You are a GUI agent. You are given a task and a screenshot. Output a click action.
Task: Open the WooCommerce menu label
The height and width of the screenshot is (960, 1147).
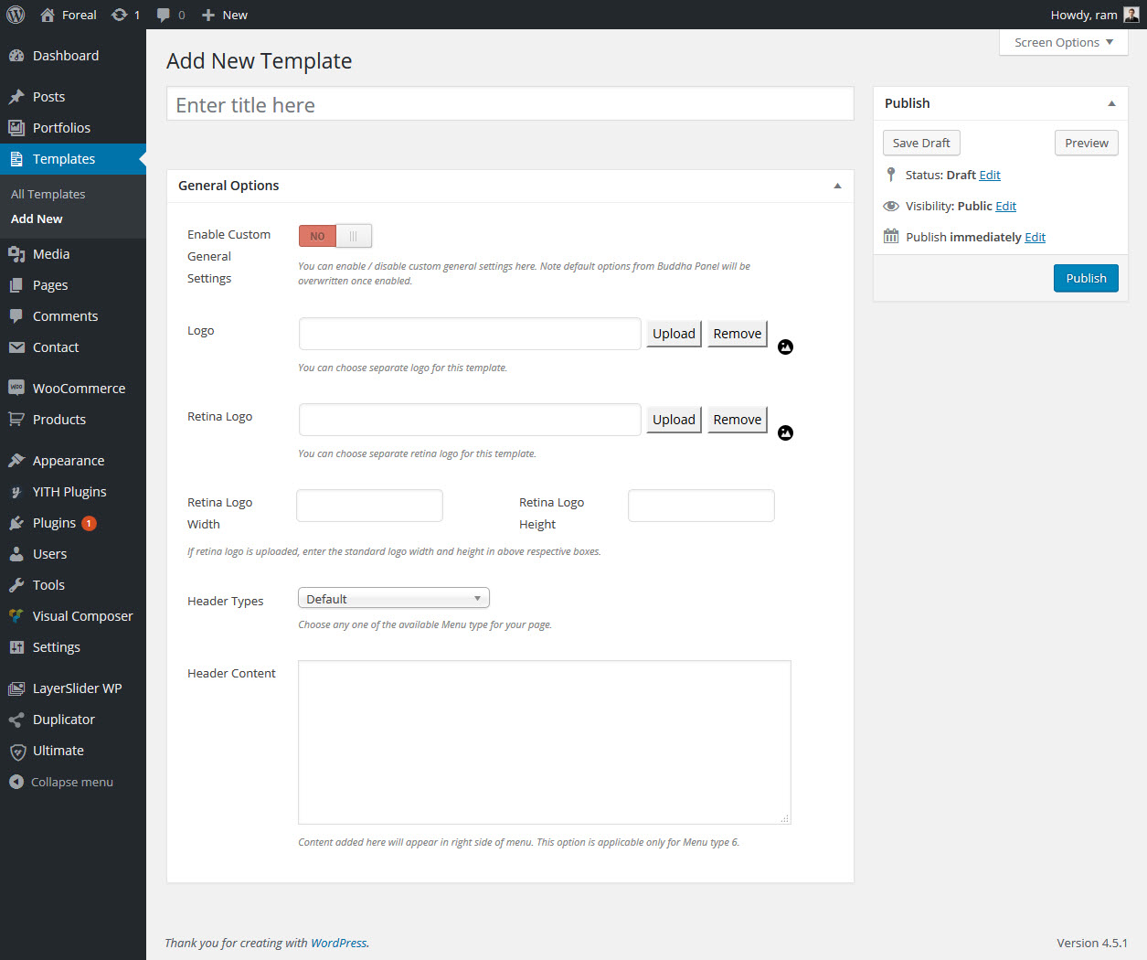click(80, 389)
